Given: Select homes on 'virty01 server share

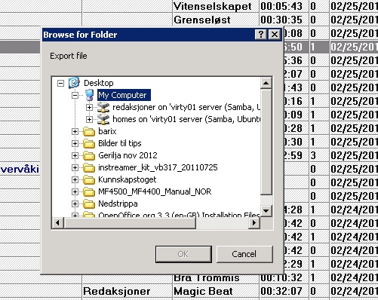Looking at the screenshot, I should click(186, 119).
